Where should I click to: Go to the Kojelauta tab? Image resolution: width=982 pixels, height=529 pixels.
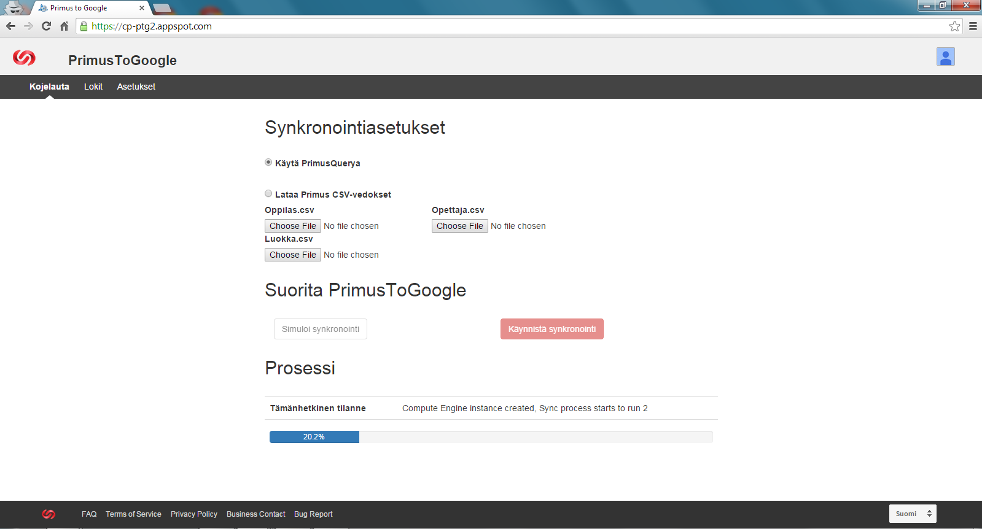tap(49, 87)
